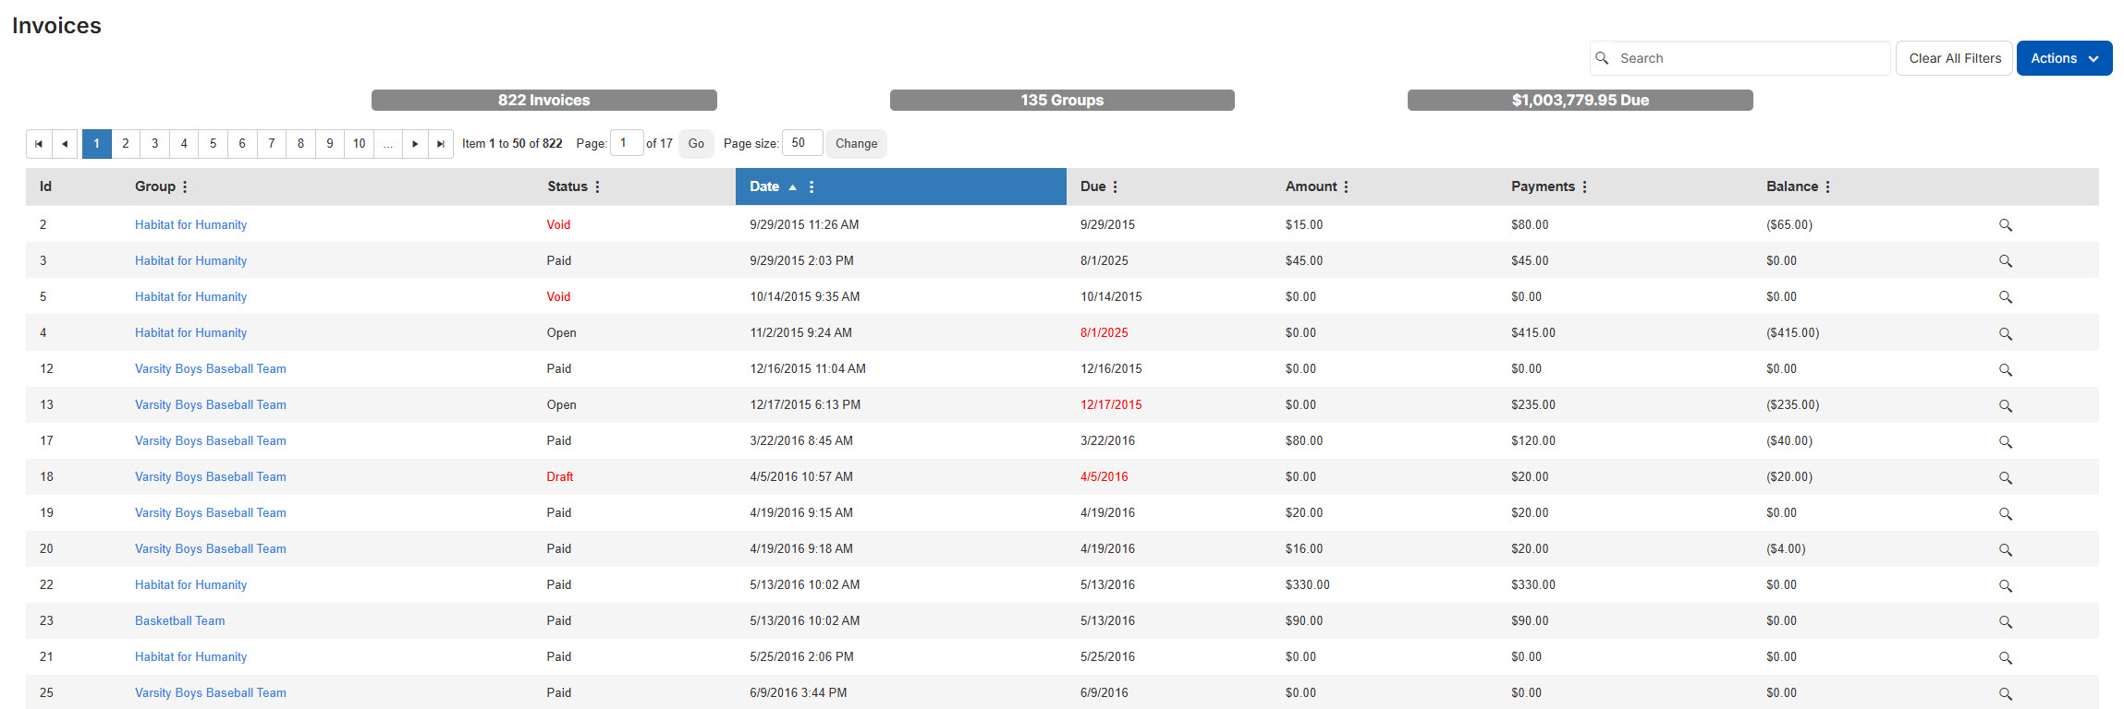The width and height of the screenshot is (2124, 709).
Task: Sort by the Date column header
Action: pyautogui.click(x=764, y=186)
